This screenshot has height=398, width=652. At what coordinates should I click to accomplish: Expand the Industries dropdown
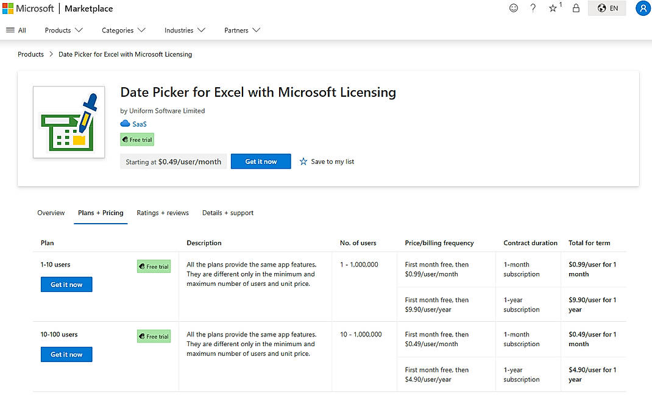click(x=185, y=30)
